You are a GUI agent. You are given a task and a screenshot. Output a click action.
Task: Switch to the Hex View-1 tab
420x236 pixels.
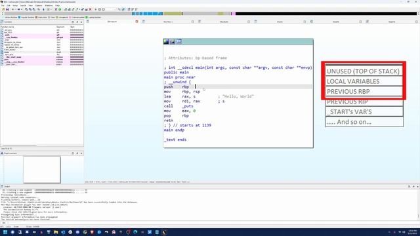pyautogui.click(x=168, y=22)
